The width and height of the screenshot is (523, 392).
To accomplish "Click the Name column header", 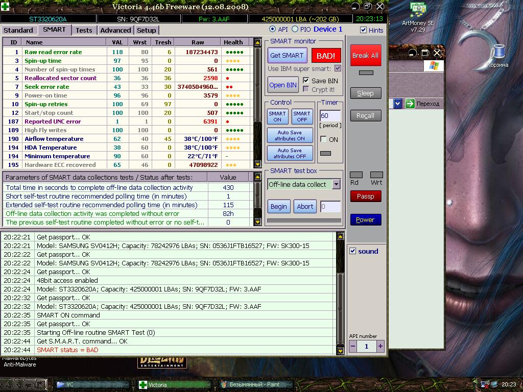I will coord(64,42).
